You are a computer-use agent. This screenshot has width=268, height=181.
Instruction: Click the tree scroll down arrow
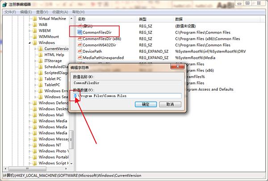click(x=71, y=164)
